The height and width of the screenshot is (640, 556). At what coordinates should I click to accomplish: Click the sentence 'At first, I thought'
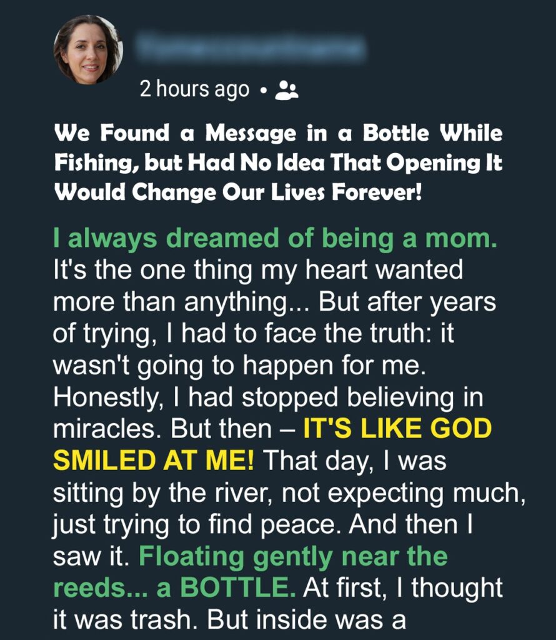point(402,587)
